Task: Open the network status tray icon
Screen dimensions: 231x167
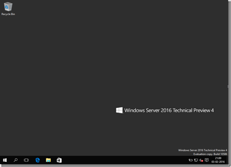Action: point(196,160)
